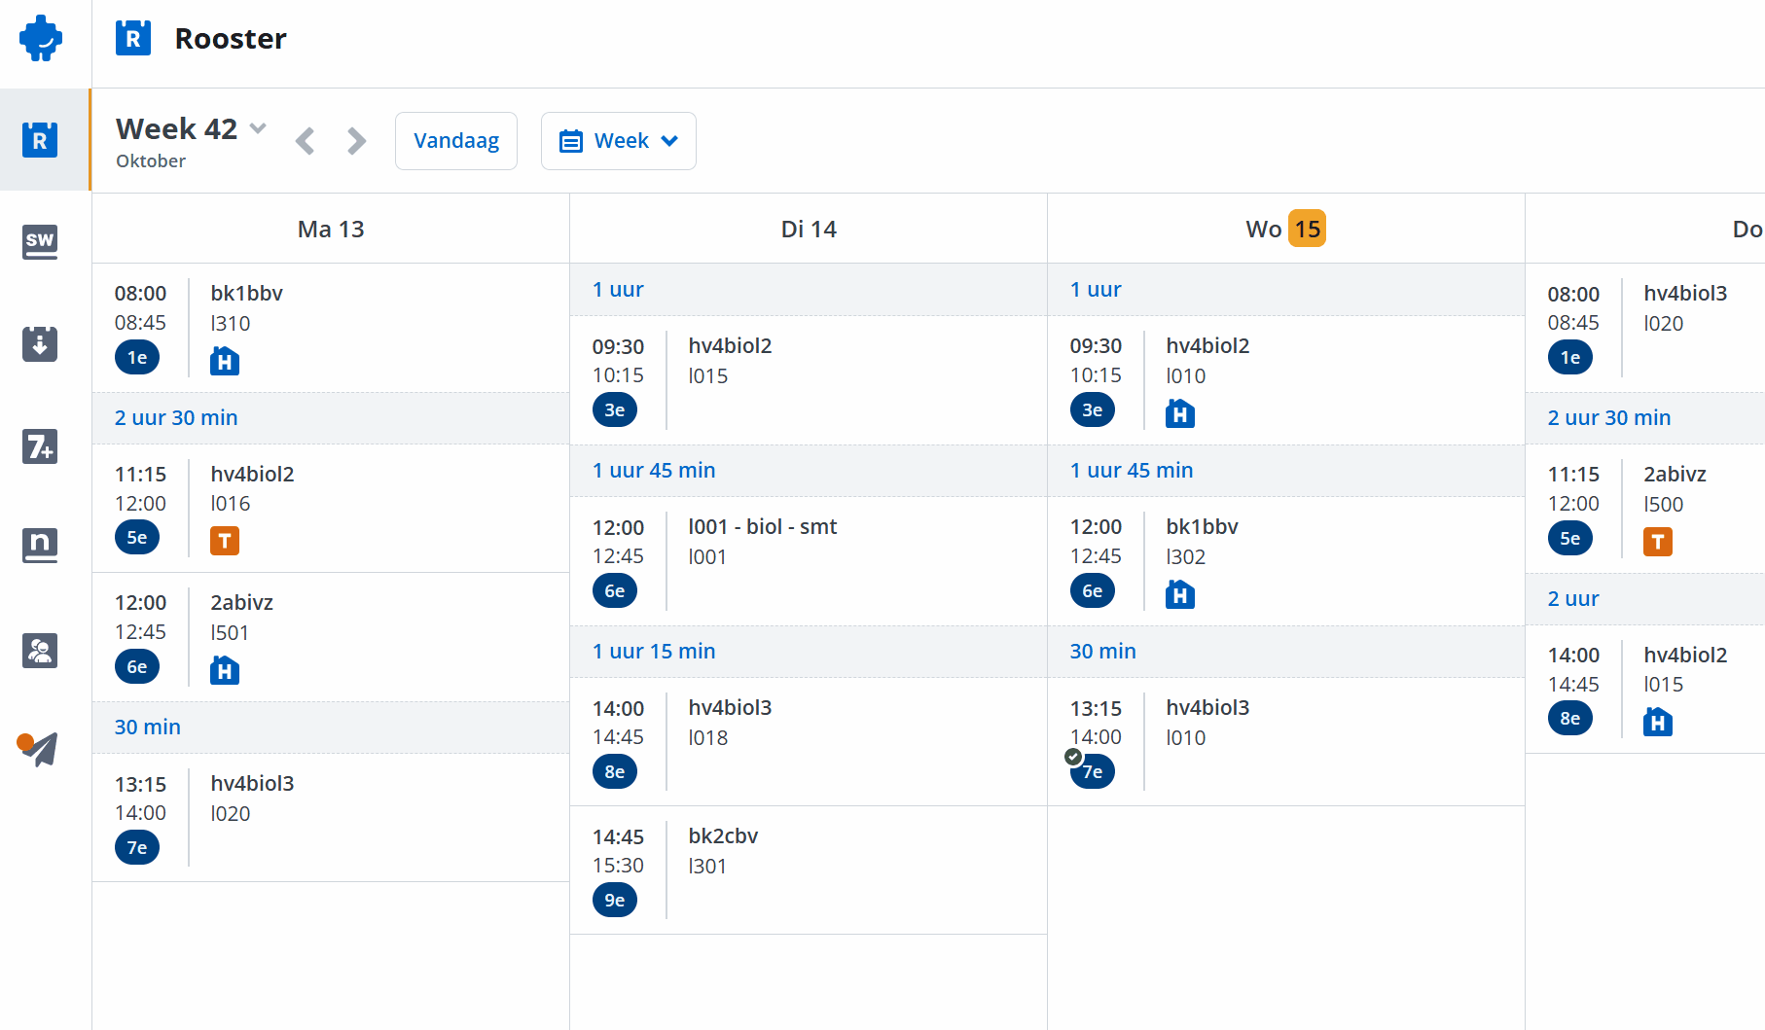This screenshot has width=1765, height=1030.
Task: Open the 7+ grades icon in the sidebar
Action: click(x=40, y=446)
